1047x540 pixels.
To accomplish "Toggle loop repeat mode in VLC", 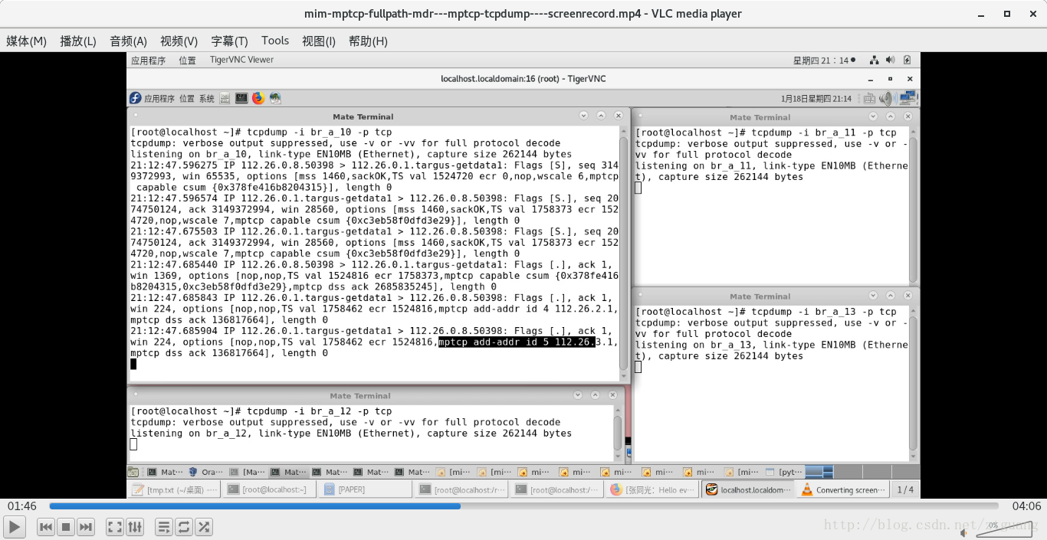I will (184, 526).
